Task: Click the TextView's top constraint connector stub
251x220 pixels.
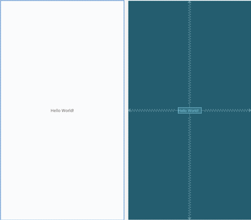Action: click(189, 105)
